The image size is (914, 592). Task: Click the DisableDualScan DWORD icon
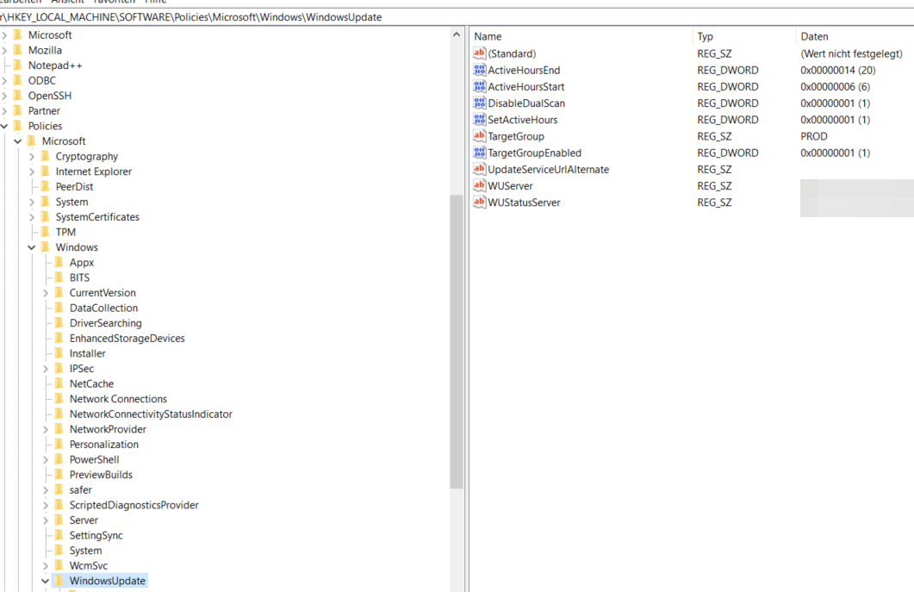480,103
